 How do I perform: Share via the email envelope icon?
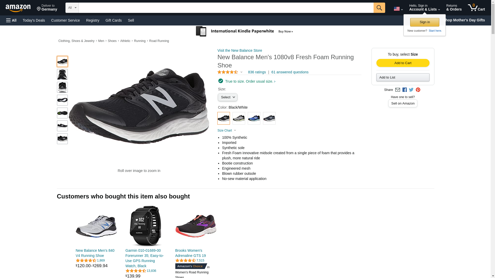coord(398,90)
